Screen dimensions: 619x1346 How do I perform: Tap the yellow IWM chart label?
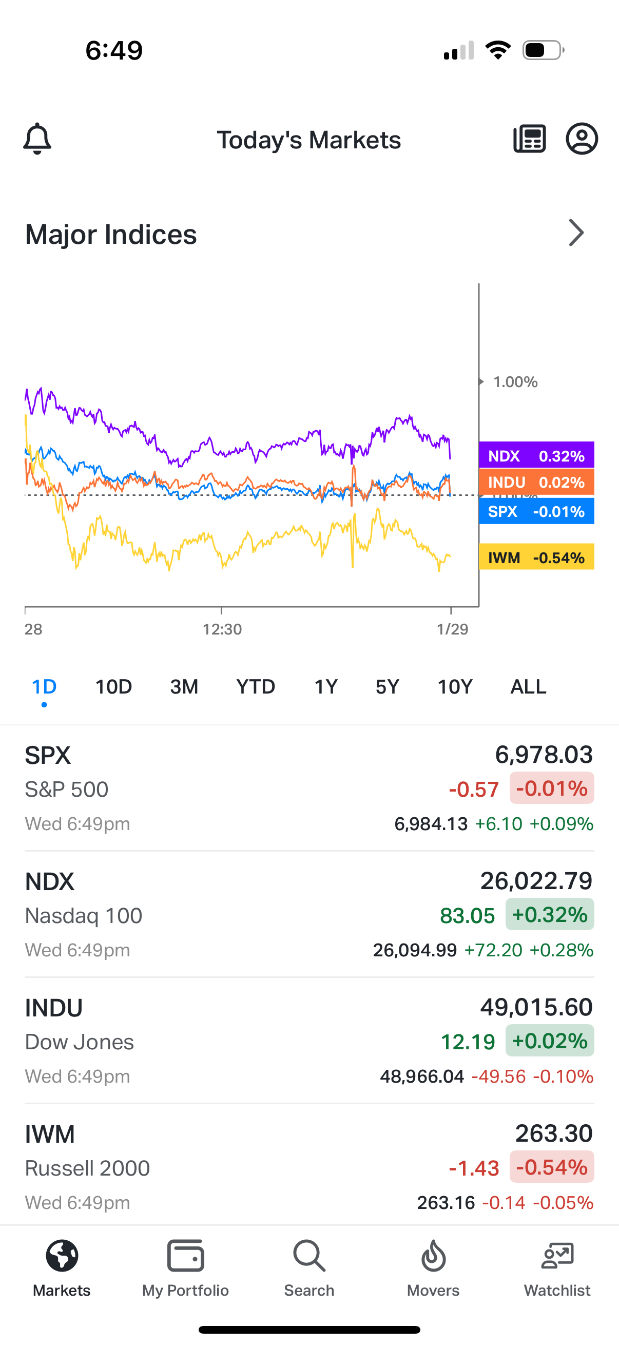point(536,557)
